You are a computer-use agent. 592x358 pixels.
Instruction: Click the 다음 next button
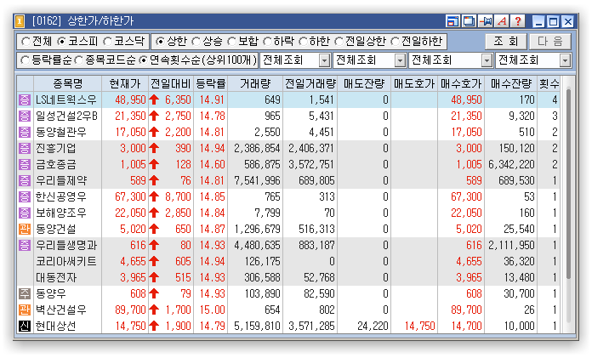click(x=550, y=42)
